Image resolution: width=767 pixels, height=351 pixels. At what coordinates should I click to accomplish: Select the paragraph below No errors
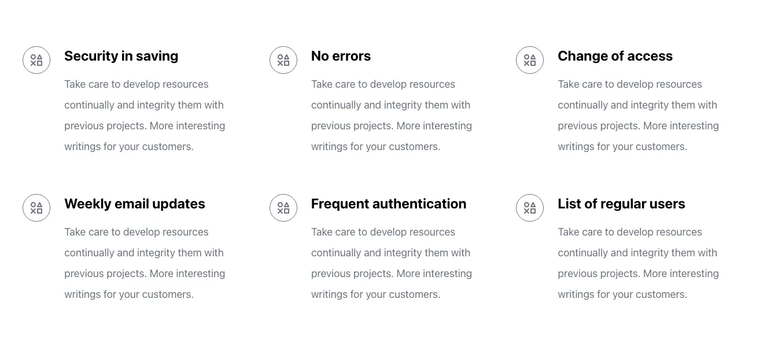tap(391, 115)
